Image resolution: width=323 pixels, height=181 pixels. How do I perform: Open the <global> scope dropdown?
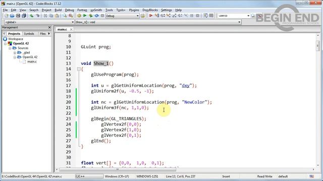(x=73, y=22)
